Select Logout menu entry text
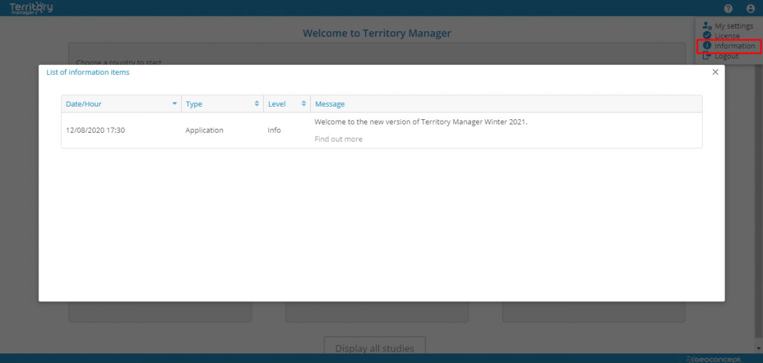This screenshot has height=363, width=763. tap(727, 56)
